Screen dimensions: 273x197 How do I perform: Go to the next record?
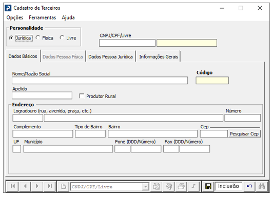[37, 186]
